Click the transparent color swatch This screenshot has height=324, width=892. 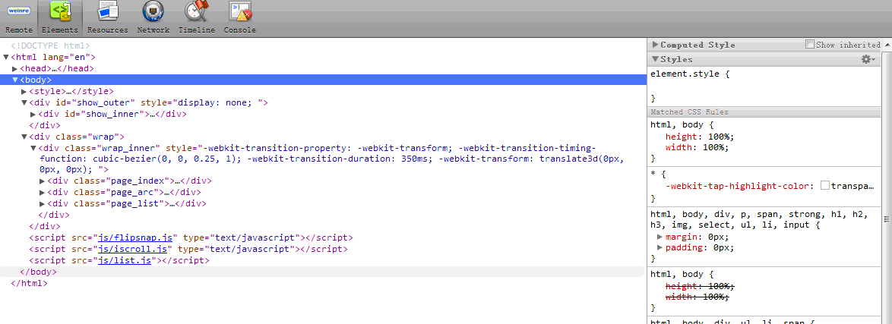tap(825, 186)
